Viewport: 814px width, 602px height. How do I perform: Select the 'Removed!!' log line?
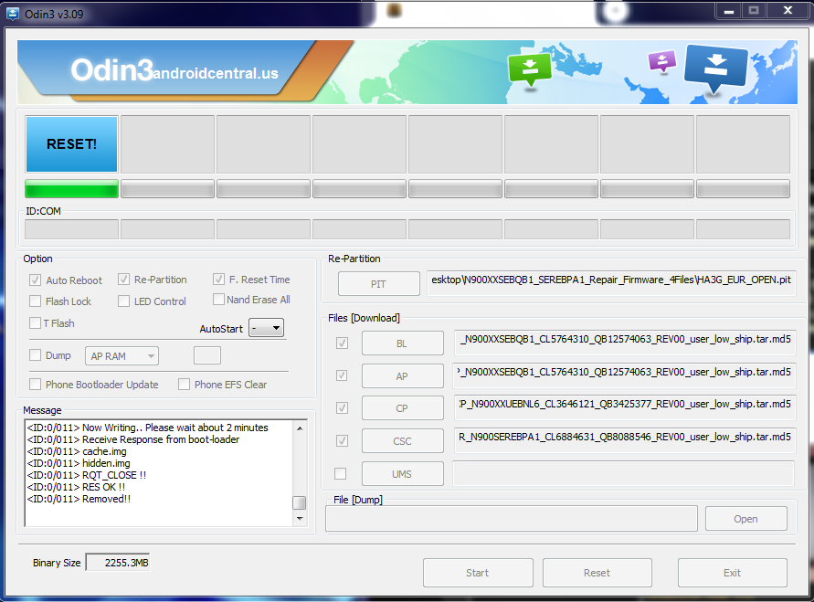(79, 499)
